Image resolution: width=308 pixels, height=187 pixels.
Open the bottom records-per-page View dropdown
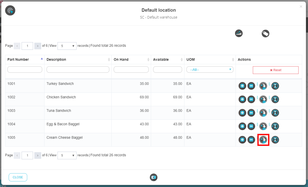click(x=67, y=155)
